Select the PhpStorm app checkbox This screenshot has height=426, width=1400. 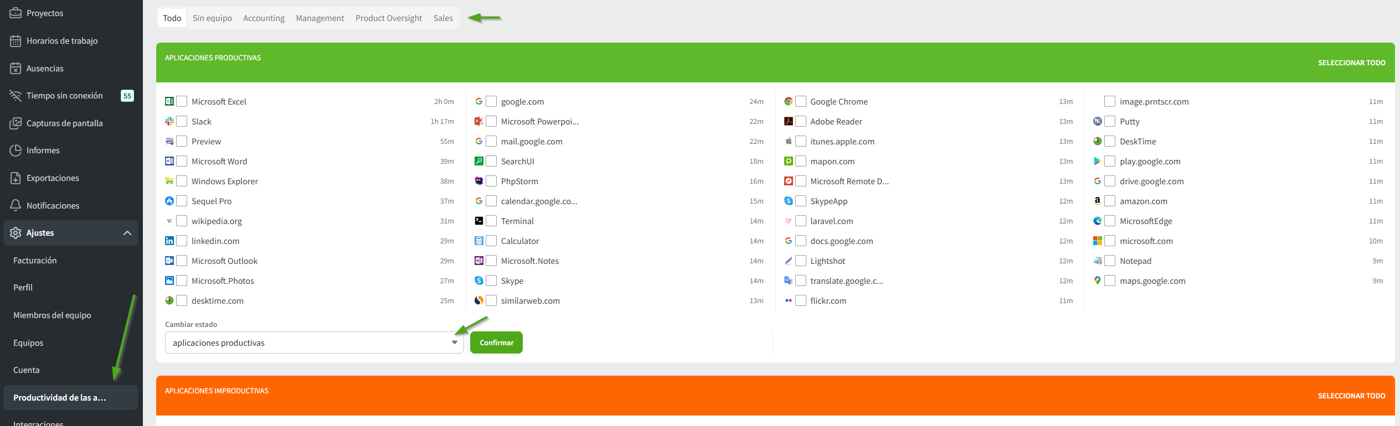click(491, 181)
